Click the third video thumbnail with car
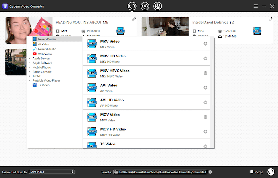The image size is (278, 178). pos(16,62)
